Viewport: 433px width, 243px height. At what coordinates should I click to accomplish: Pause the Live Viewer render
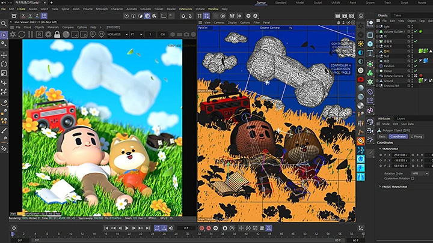31,34
